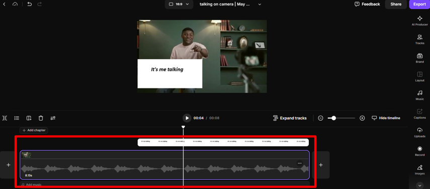
Task: Expand more sidebar options with down chevron
Action: 419,185
